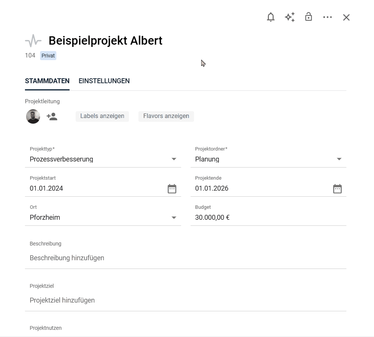374x337 pixels.
Task: Open the Ort dropdown showing Pforzheim
Action: click(174, 217)
